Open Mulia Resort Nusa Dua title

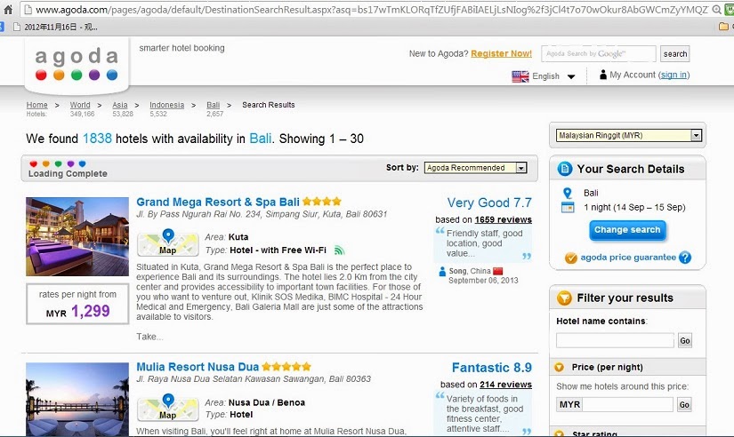[198, 367]
